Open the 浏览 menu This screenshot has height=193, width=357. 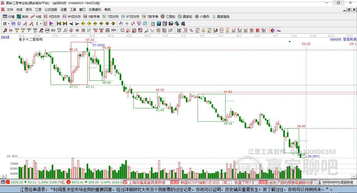click(20, 9)
